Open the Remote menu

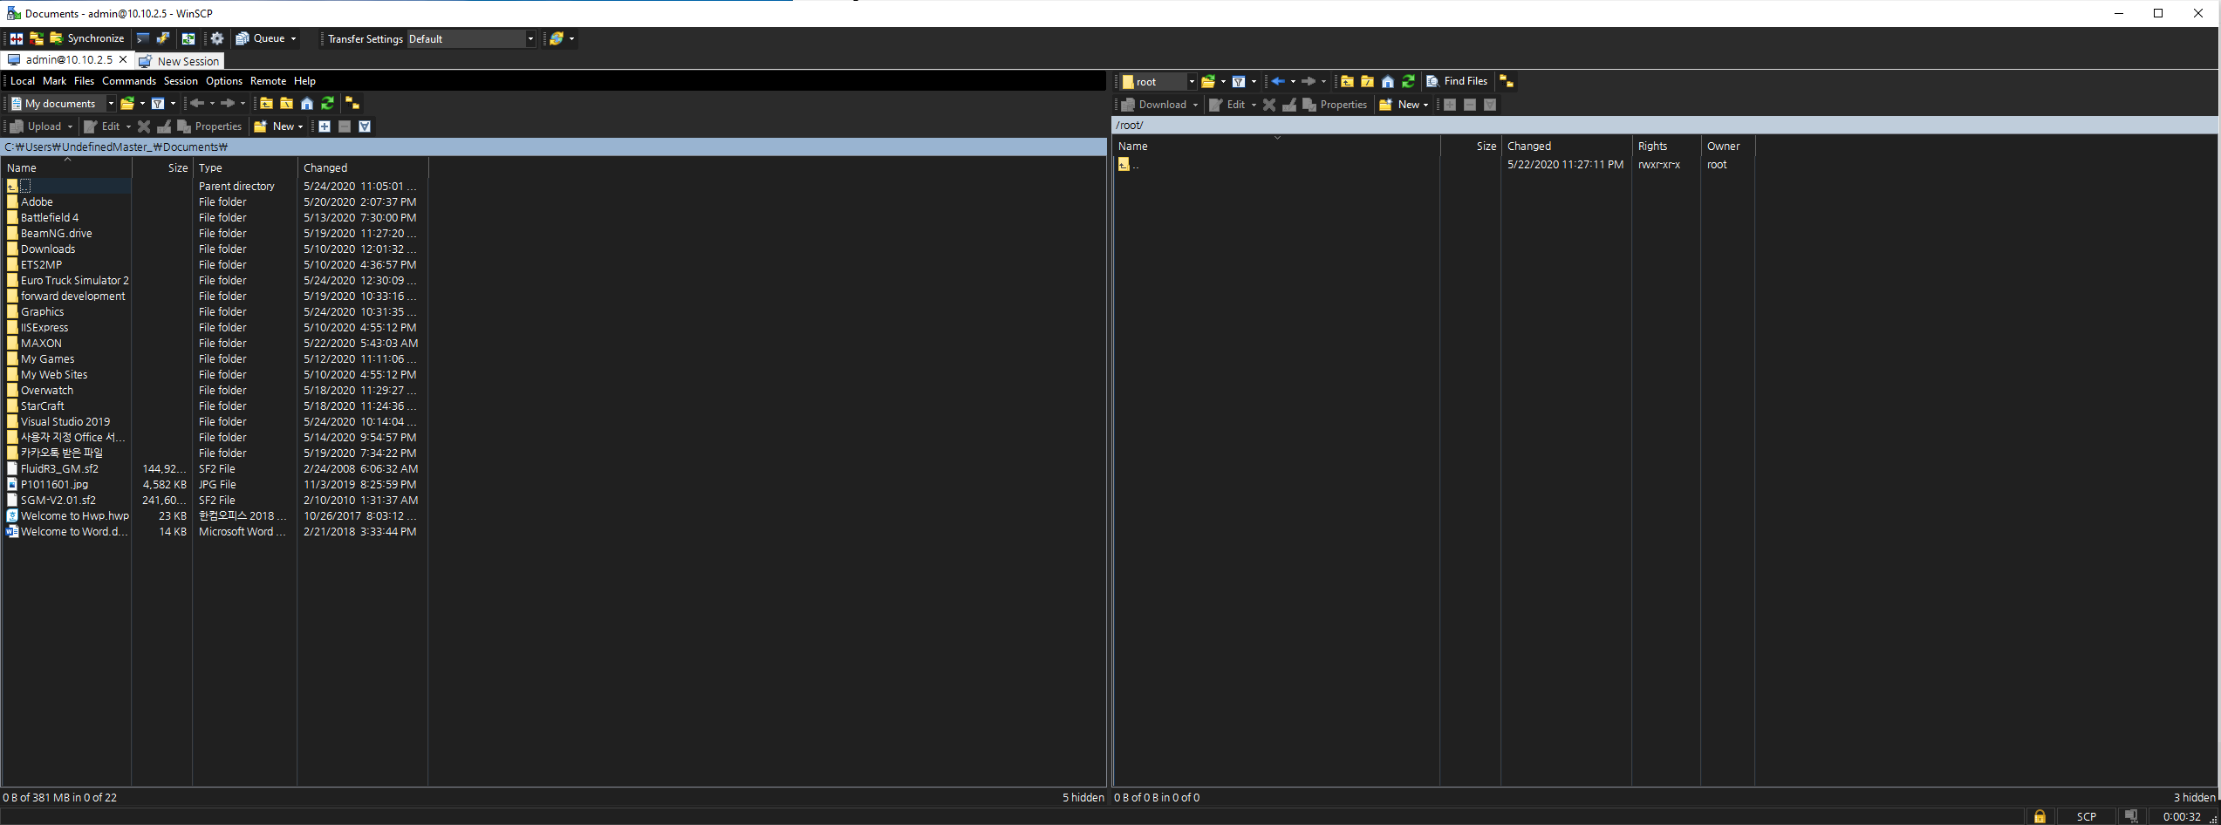(x=269, y=81)
